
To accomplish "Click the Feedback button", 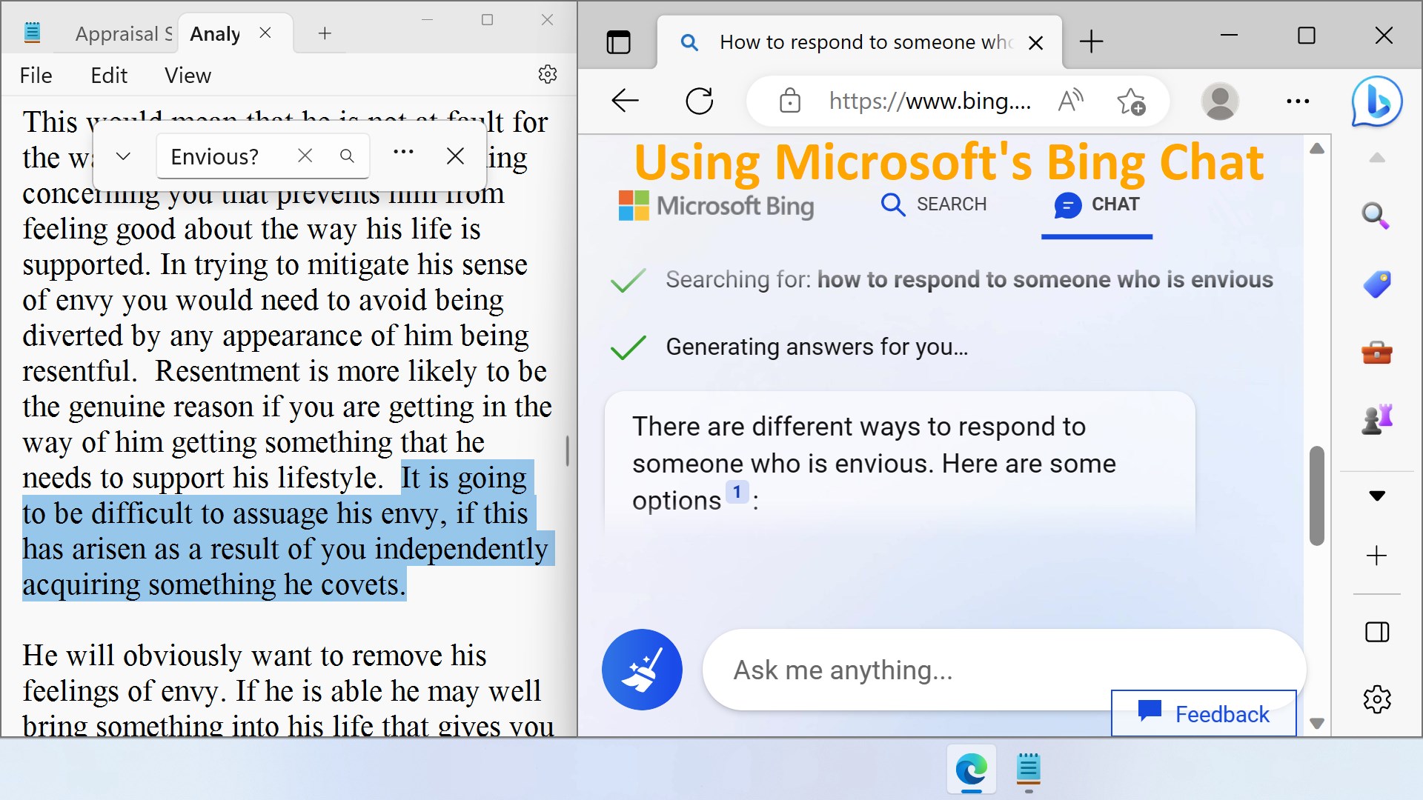I will tap(1204, 713).
